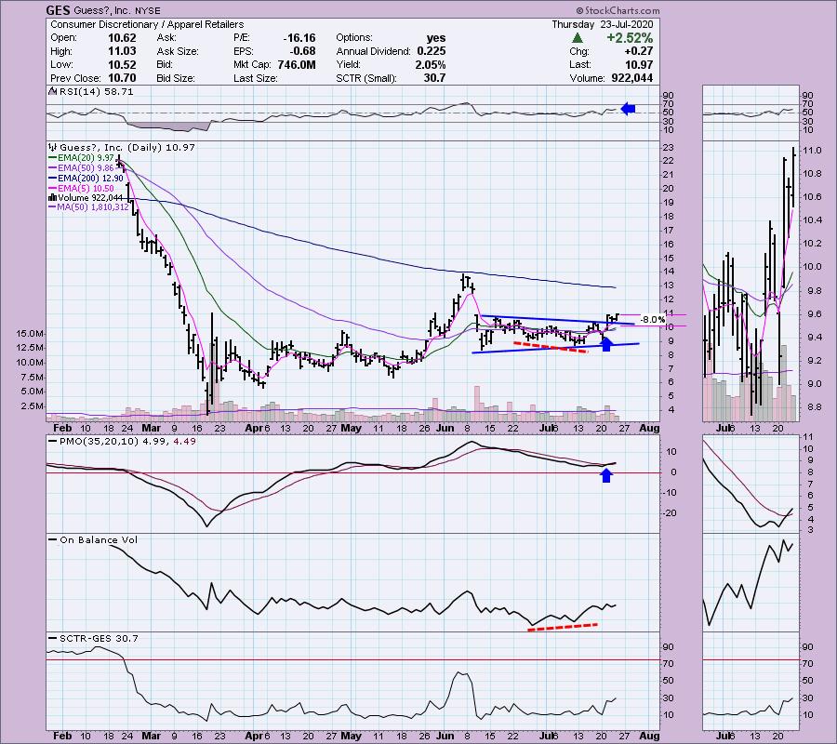837x744 pixels.
Task: Click the PMO(35,20,10) indicator label
Action: 127,442
